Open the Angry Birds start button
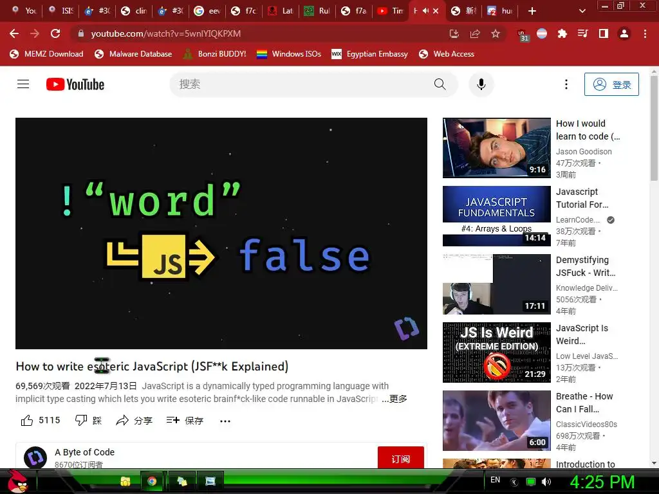The width and height of the screenshot is (659, 494). [x=17, y=481]
